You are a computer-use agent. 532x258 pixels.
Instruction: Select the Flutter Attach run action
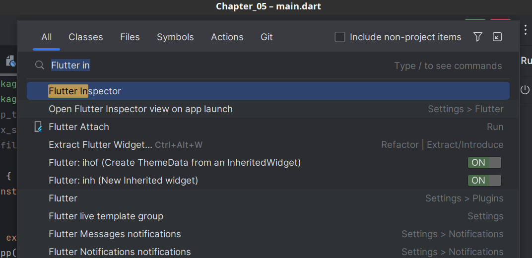coord(268,127)
